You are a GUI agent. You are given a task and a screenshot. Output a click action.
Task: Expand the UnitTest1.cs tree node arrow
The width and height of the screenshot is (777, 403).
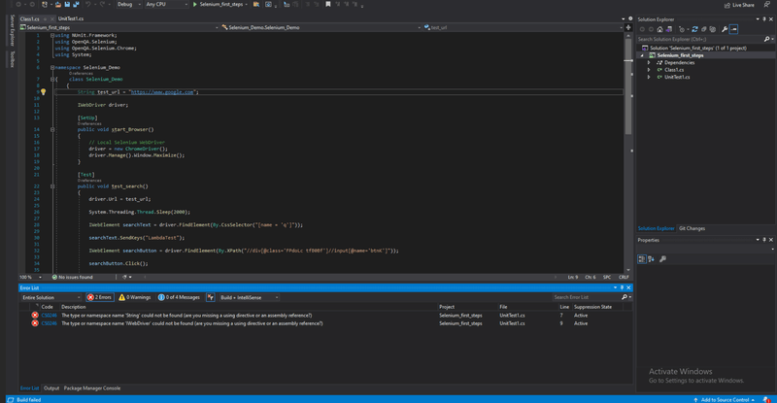point(649,78)
